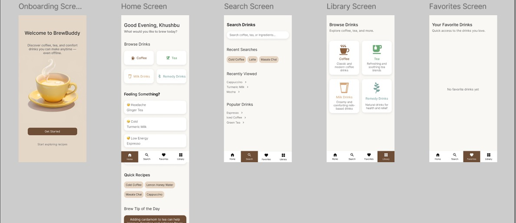
Task: Open Cappuccino row chevron in Recently Viewed
Action: (x=246, y=82)
